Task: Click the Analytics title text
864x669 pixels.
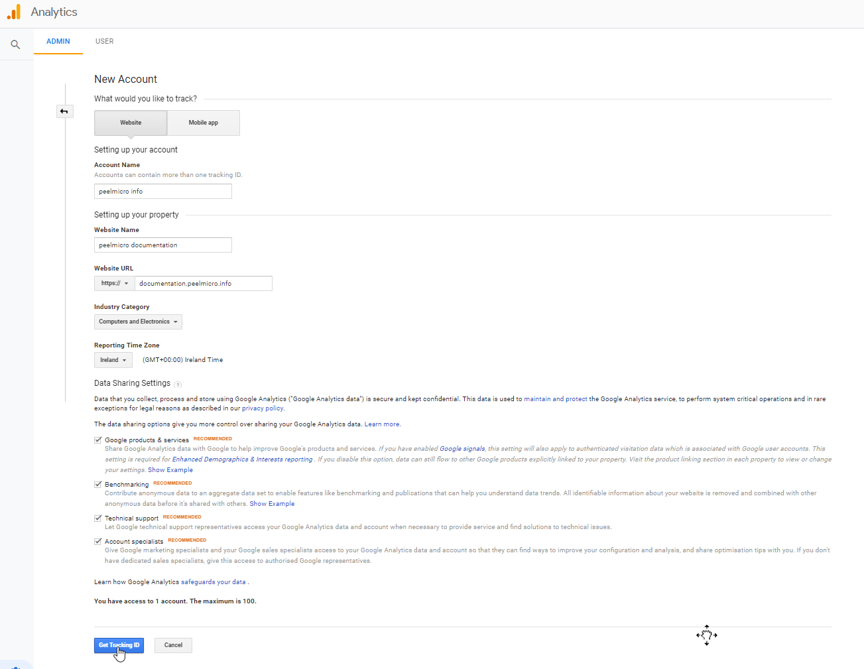Action: 54,12
